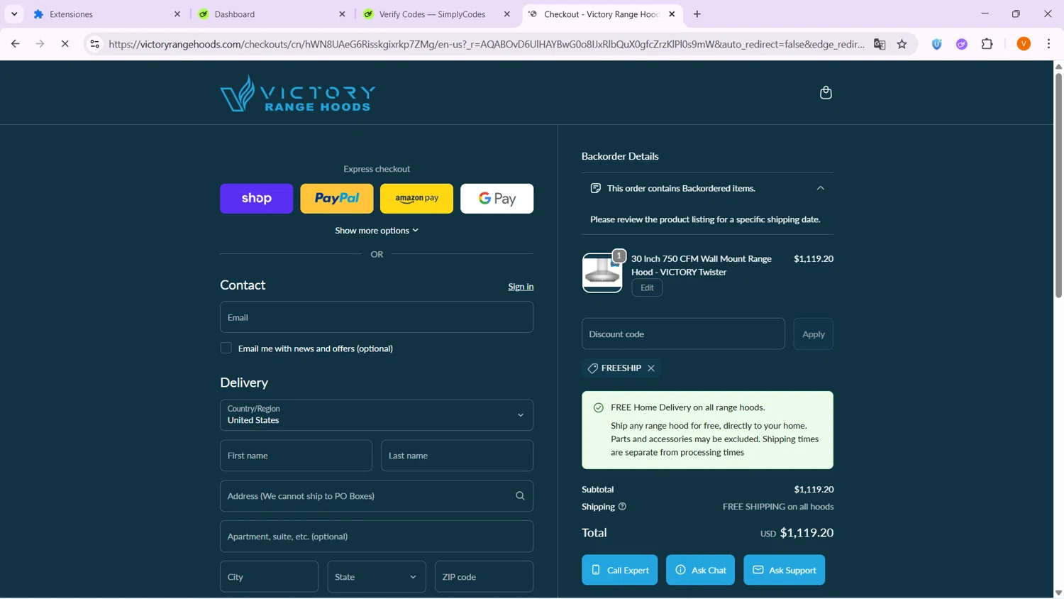Click the profile avatar V icon
1064x599 pixels.
point(1024,44)
